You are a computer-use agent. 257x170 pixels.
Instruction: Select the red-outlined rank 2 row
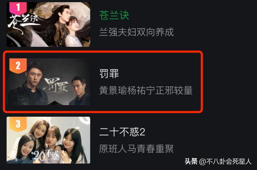coord(103,82)
